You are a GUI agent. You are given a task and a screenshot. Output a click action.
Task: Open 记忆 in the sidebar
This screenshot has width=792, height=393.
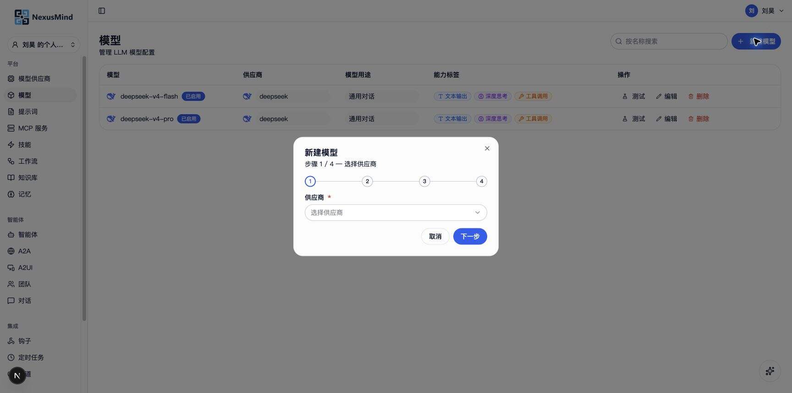pyautogui.click(x=40, y=194)
